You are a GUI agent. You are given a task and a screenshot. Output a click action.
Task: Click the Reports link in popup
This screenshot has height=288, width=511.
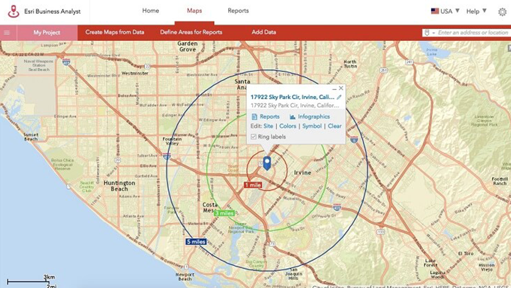tap(270, 117)
